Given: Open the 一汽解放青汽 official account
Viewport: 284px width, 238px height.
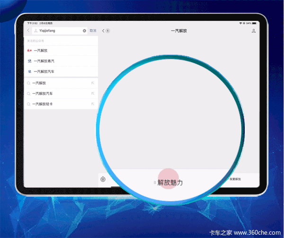Looking at the screenshot, I should pyautogui.click(x=61, y=61).
